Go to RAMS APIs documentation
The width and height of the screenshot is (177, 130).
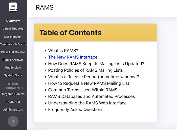pos(13,102)
